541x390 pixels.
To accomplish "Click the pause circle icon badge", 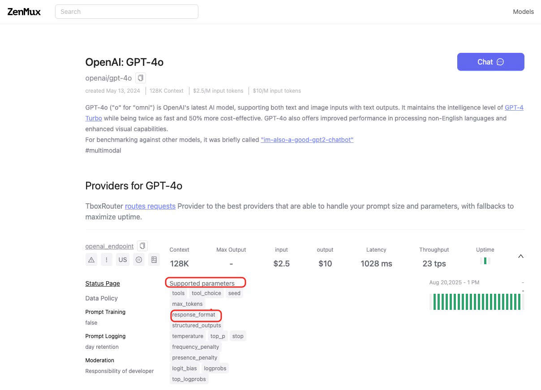I will pos(139,260).
